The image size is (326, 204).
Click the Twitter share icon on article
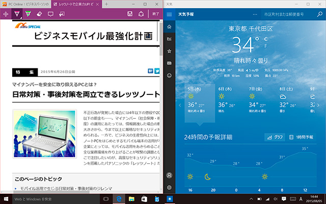click(x=157, y=71)
